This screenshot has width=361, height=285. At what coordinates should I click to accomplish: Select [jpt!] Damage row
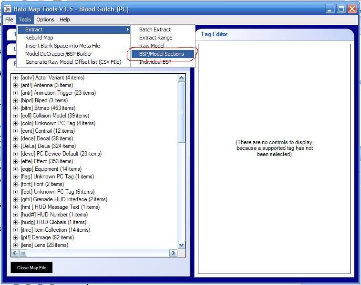click(47, 237)
